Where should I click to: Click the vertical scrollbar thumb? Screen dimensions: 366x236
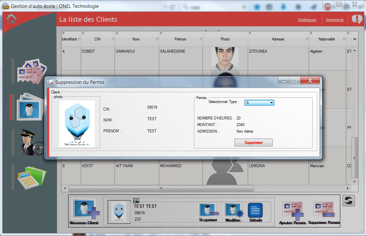pos(354,158)
